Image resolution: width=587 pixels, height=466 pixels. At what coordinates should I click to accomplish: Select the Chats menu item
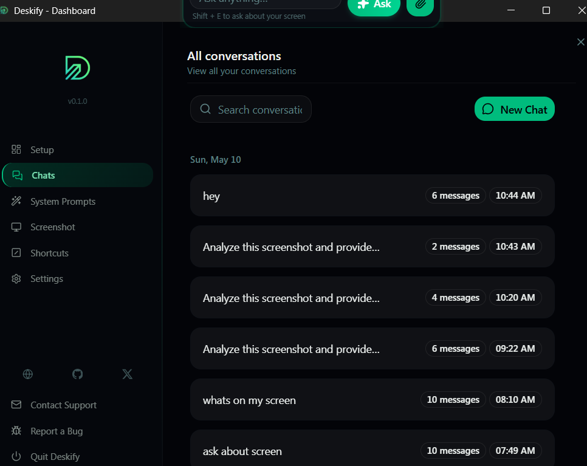click(78, 175)
